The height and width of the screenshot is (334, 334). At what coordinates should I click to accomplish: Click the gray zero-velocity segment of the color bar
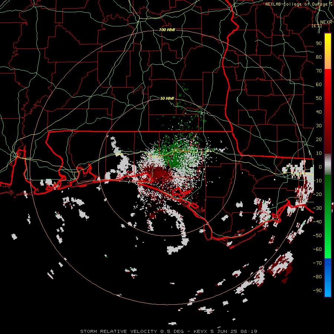tap(328, 164)
